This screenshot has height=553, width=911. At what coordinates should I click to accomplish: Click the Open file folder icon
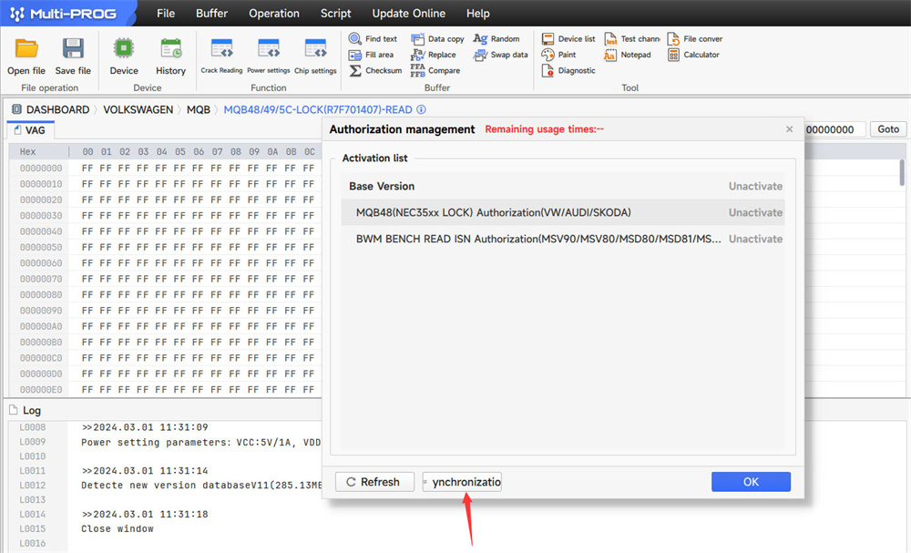26,49
